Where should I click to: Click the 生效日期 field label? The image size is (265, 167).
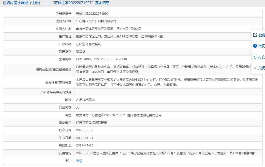(x=65, y=138)
